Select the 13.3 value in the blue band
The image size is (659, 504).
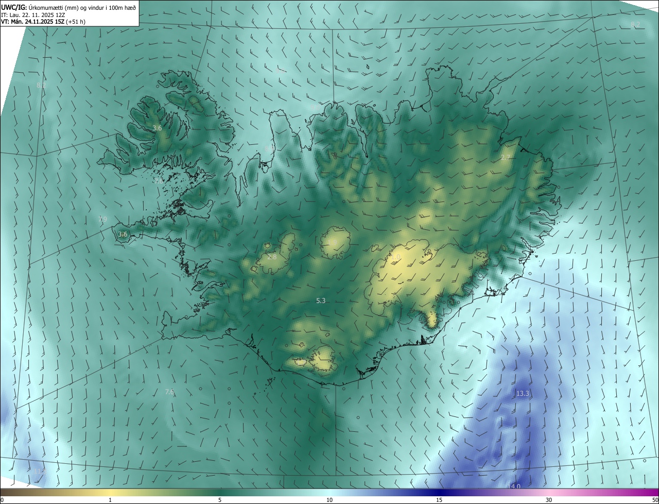coord(522,394)
